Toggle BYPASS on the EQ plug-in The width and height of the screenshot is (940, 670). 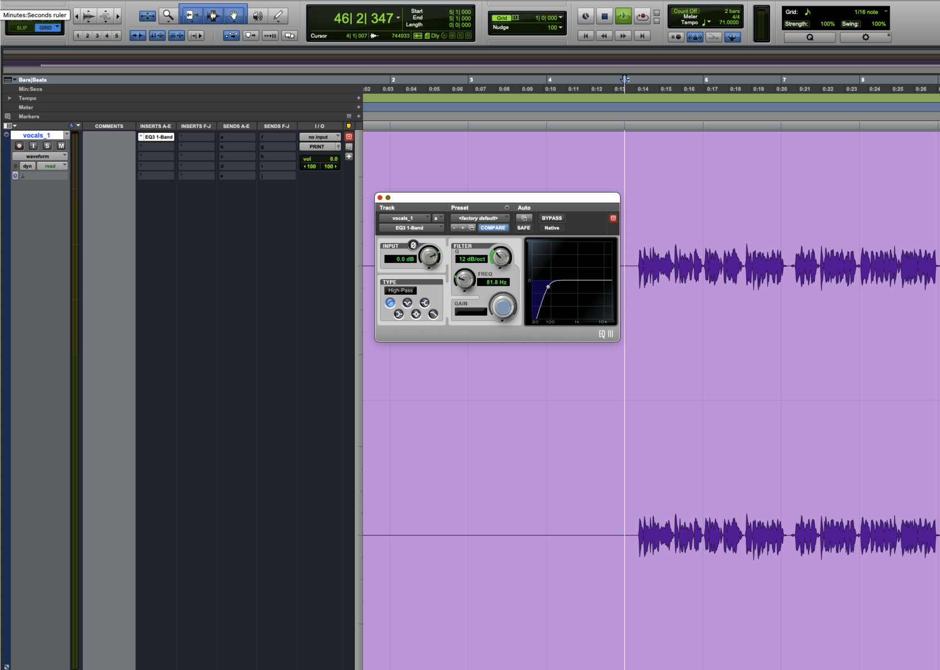(x=552, y=218)
